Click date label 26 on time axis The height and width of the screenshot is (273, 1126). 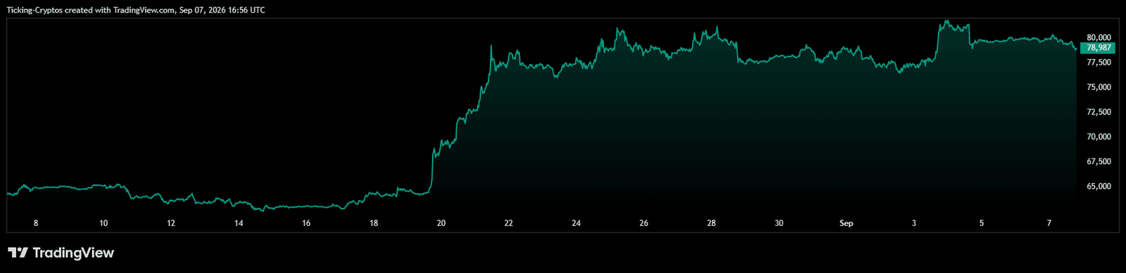[644, 223]
